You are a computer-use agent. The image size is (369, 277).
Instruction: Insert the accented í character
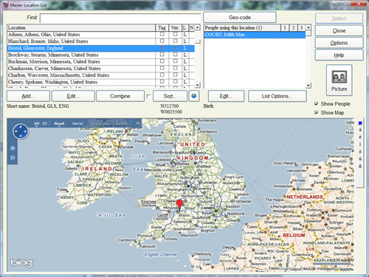coord(360,144)
